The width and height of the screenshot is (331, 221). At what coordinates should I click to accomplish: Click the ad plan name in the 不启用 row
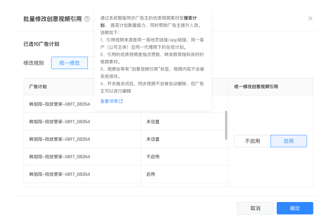(x=60, y=157)
